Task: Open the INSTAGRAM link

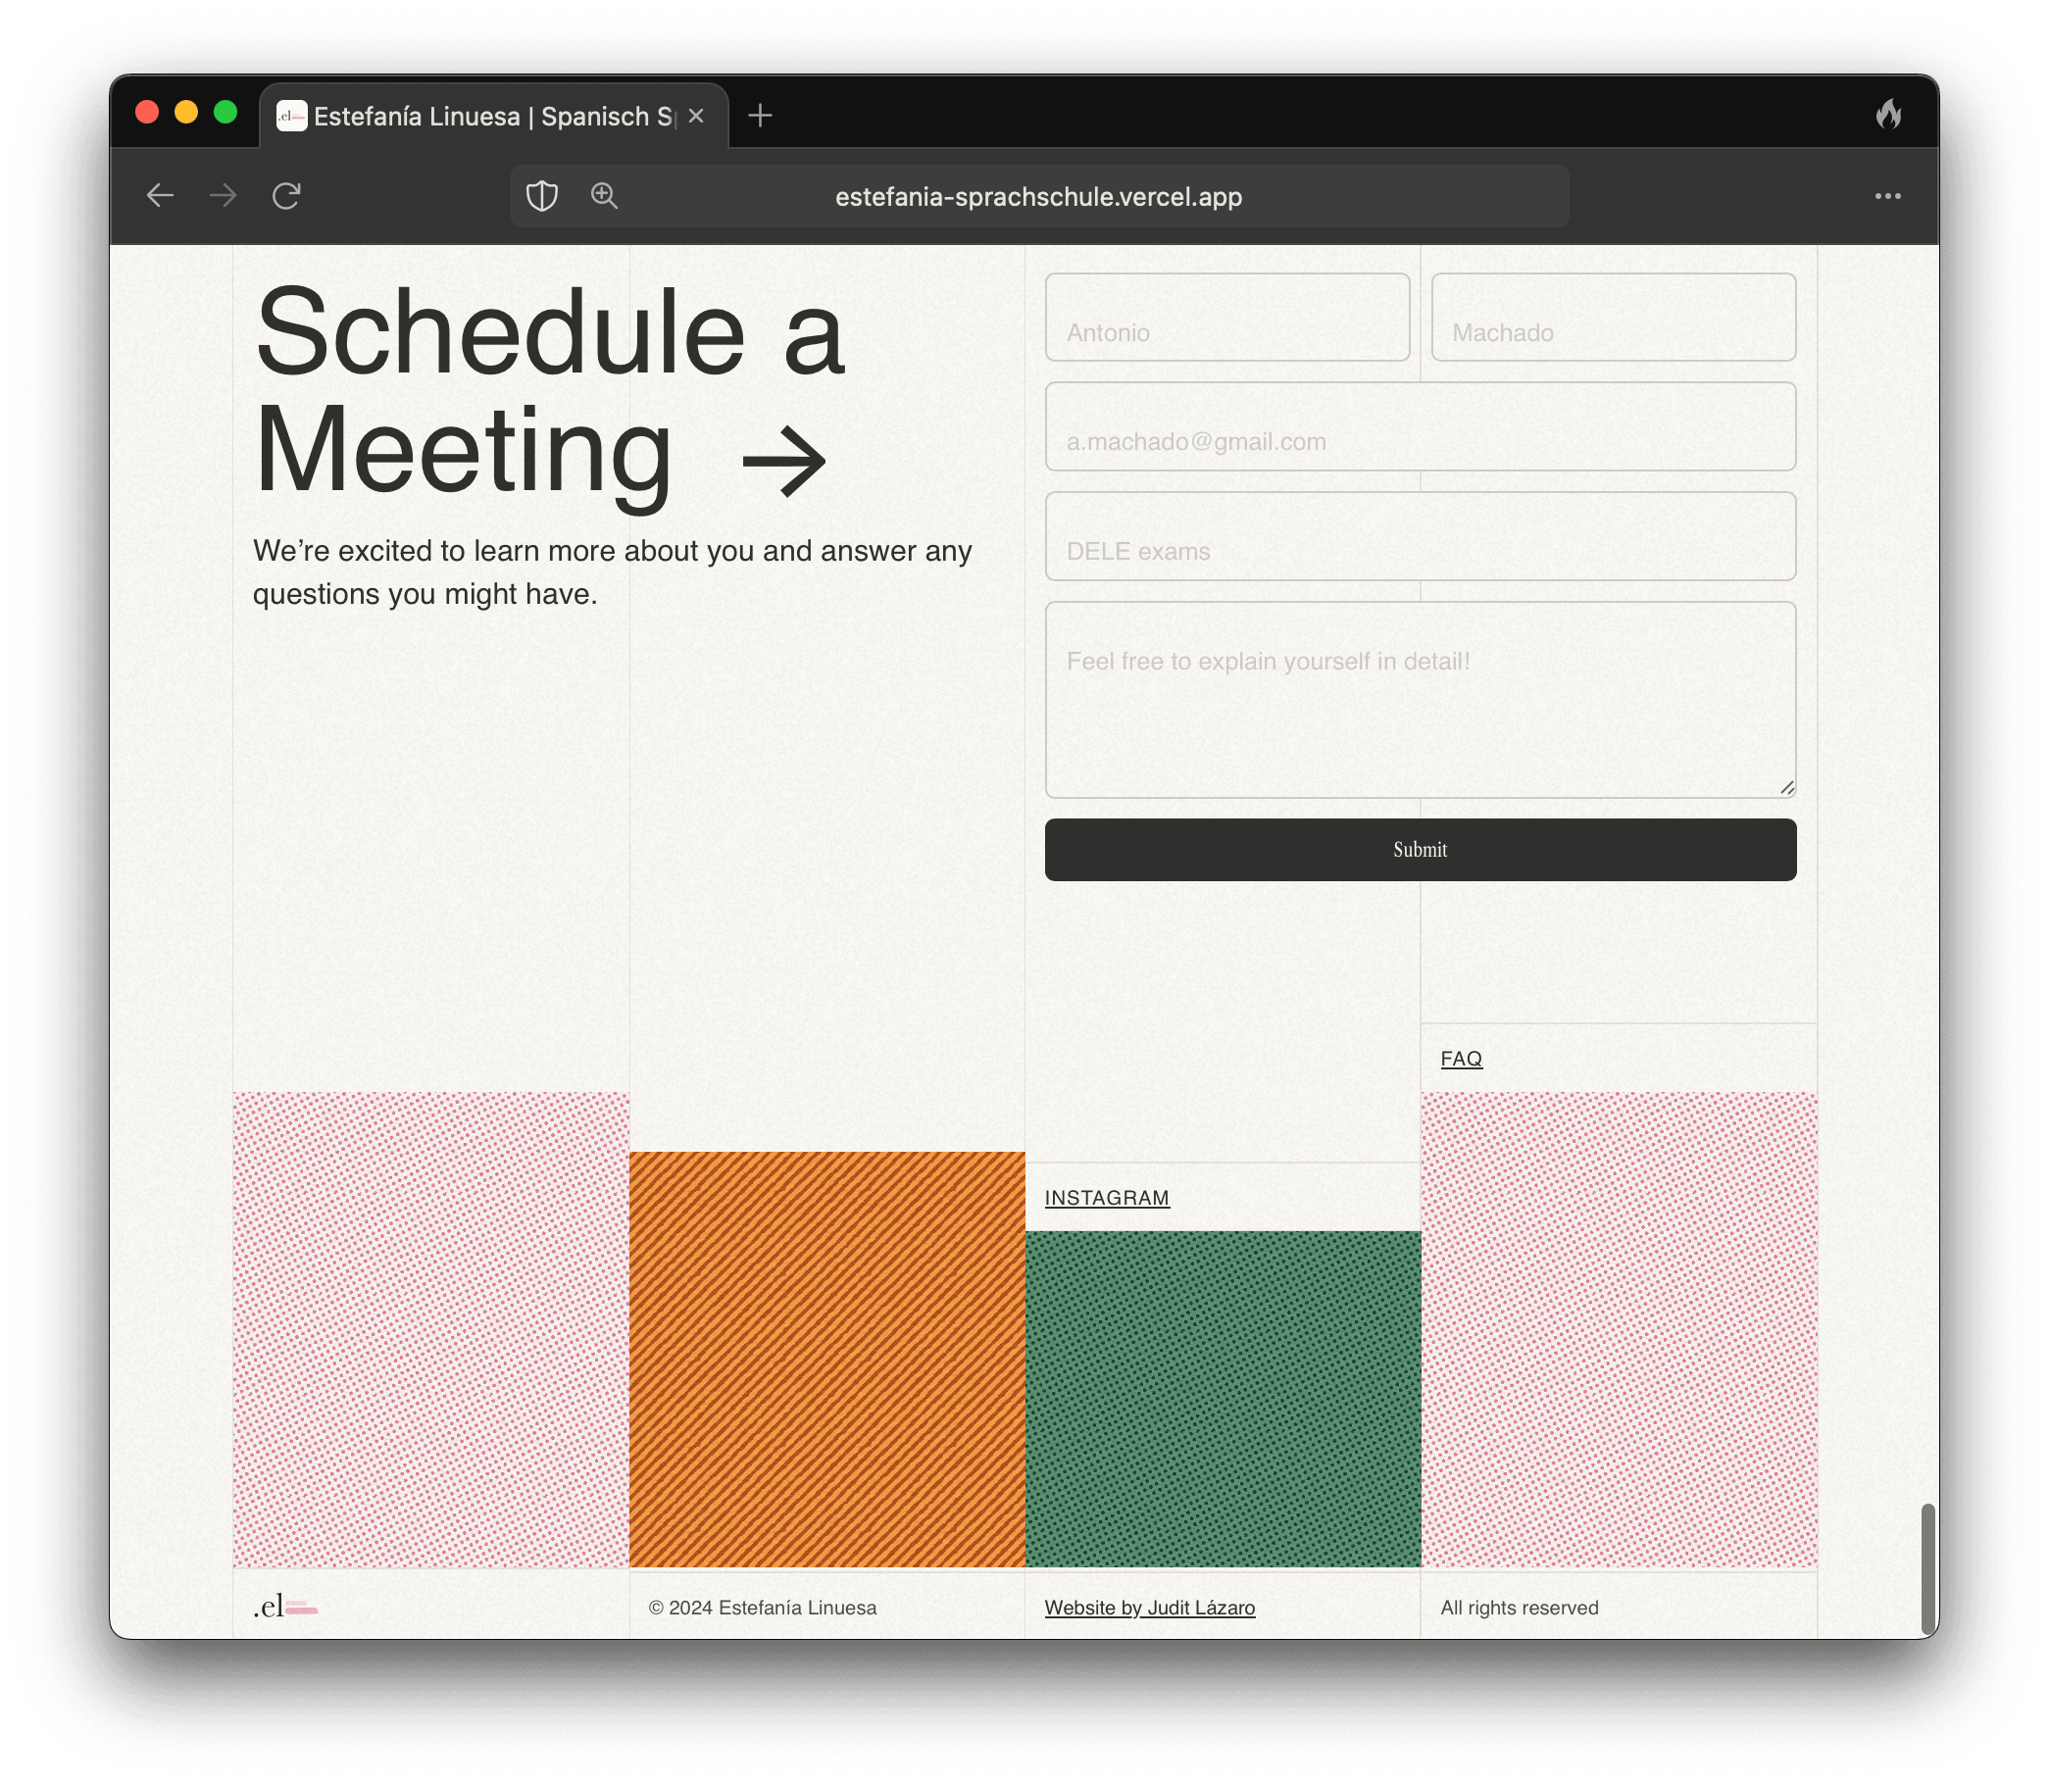Action: pyautogui.click(x=1106, y=1198)
